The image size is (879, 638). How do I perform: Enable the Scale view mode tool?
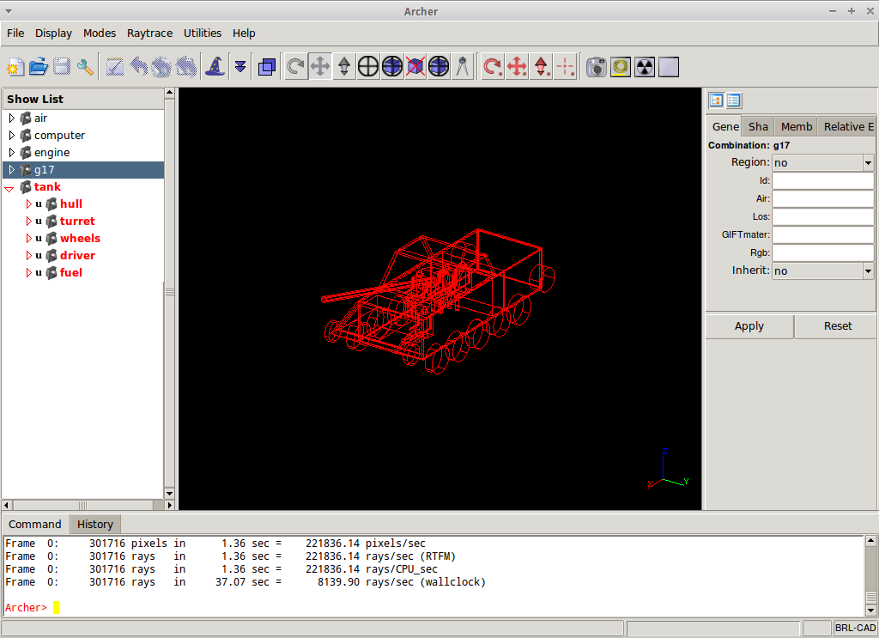pyautogui.click(x=343, y=65)
